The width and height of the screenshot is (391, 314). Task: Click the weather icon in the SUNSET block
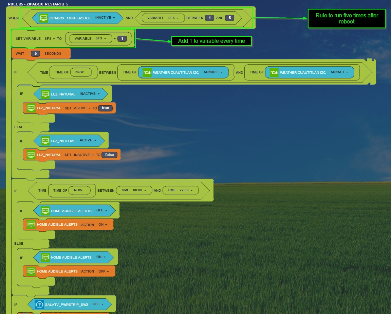(274, 72)
